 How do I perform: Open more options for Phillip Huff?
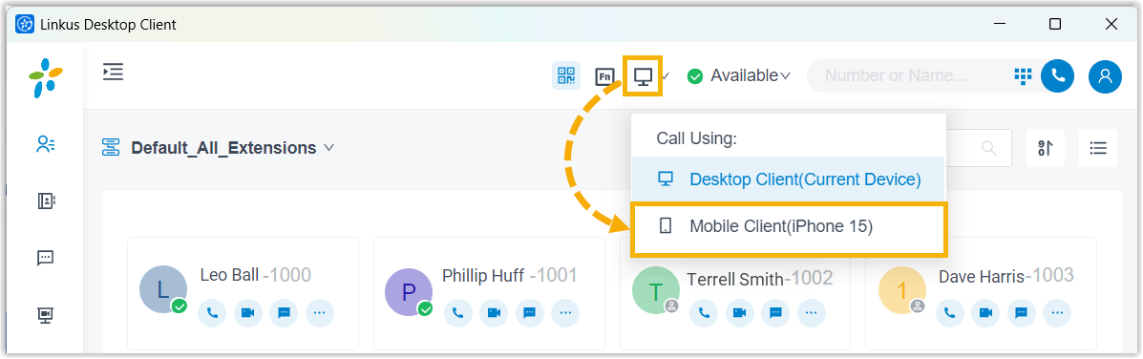click(565, 313)
